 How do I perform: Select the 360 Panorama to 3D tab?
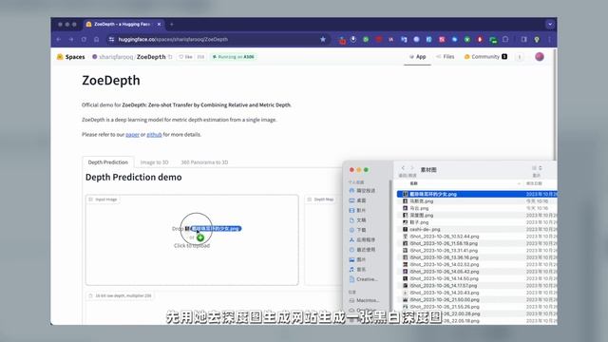[204, 162]
